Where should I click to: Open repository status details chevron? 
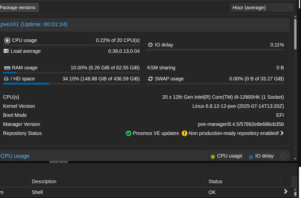click(282, 133)
